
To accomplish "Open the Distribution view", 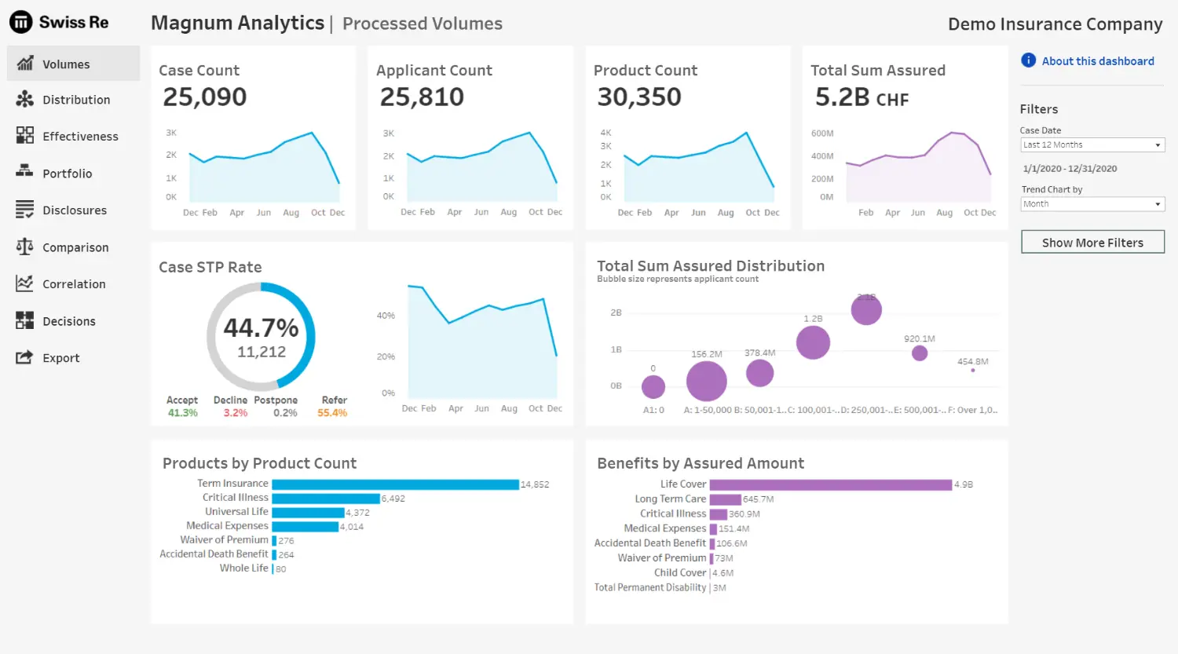I will [x=22, y=100].
